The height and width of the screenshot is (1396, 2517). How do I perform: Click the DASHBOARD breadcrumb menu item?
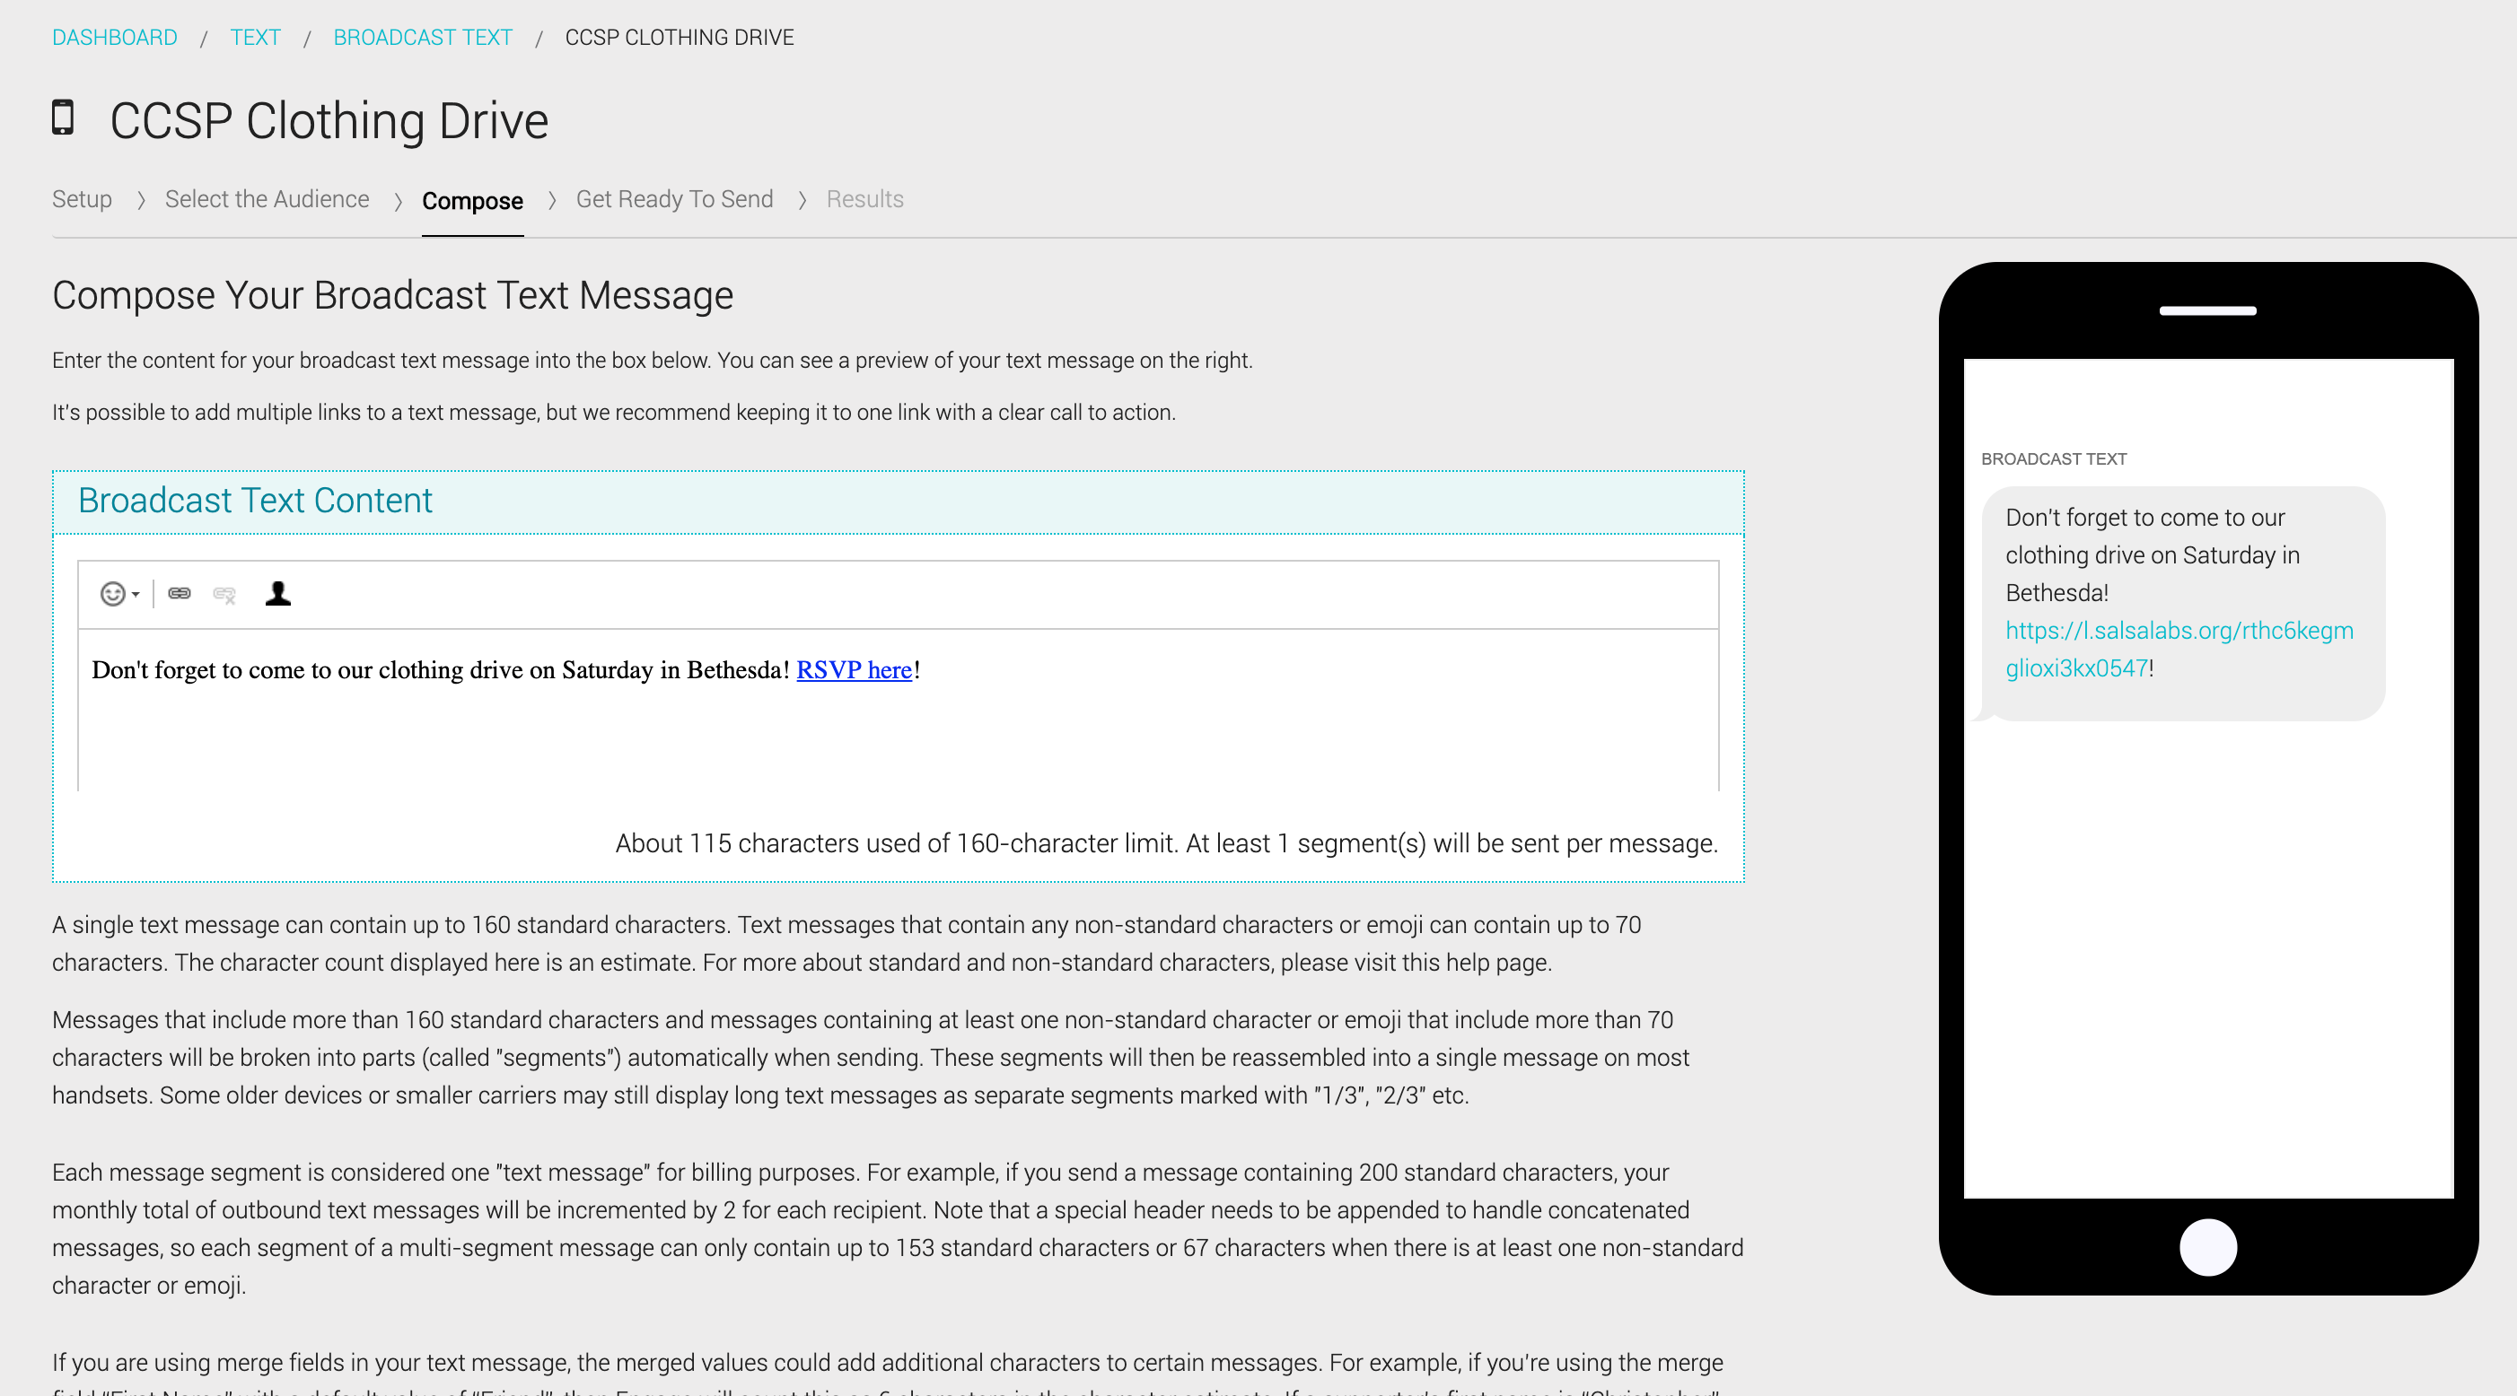[115, 36]
